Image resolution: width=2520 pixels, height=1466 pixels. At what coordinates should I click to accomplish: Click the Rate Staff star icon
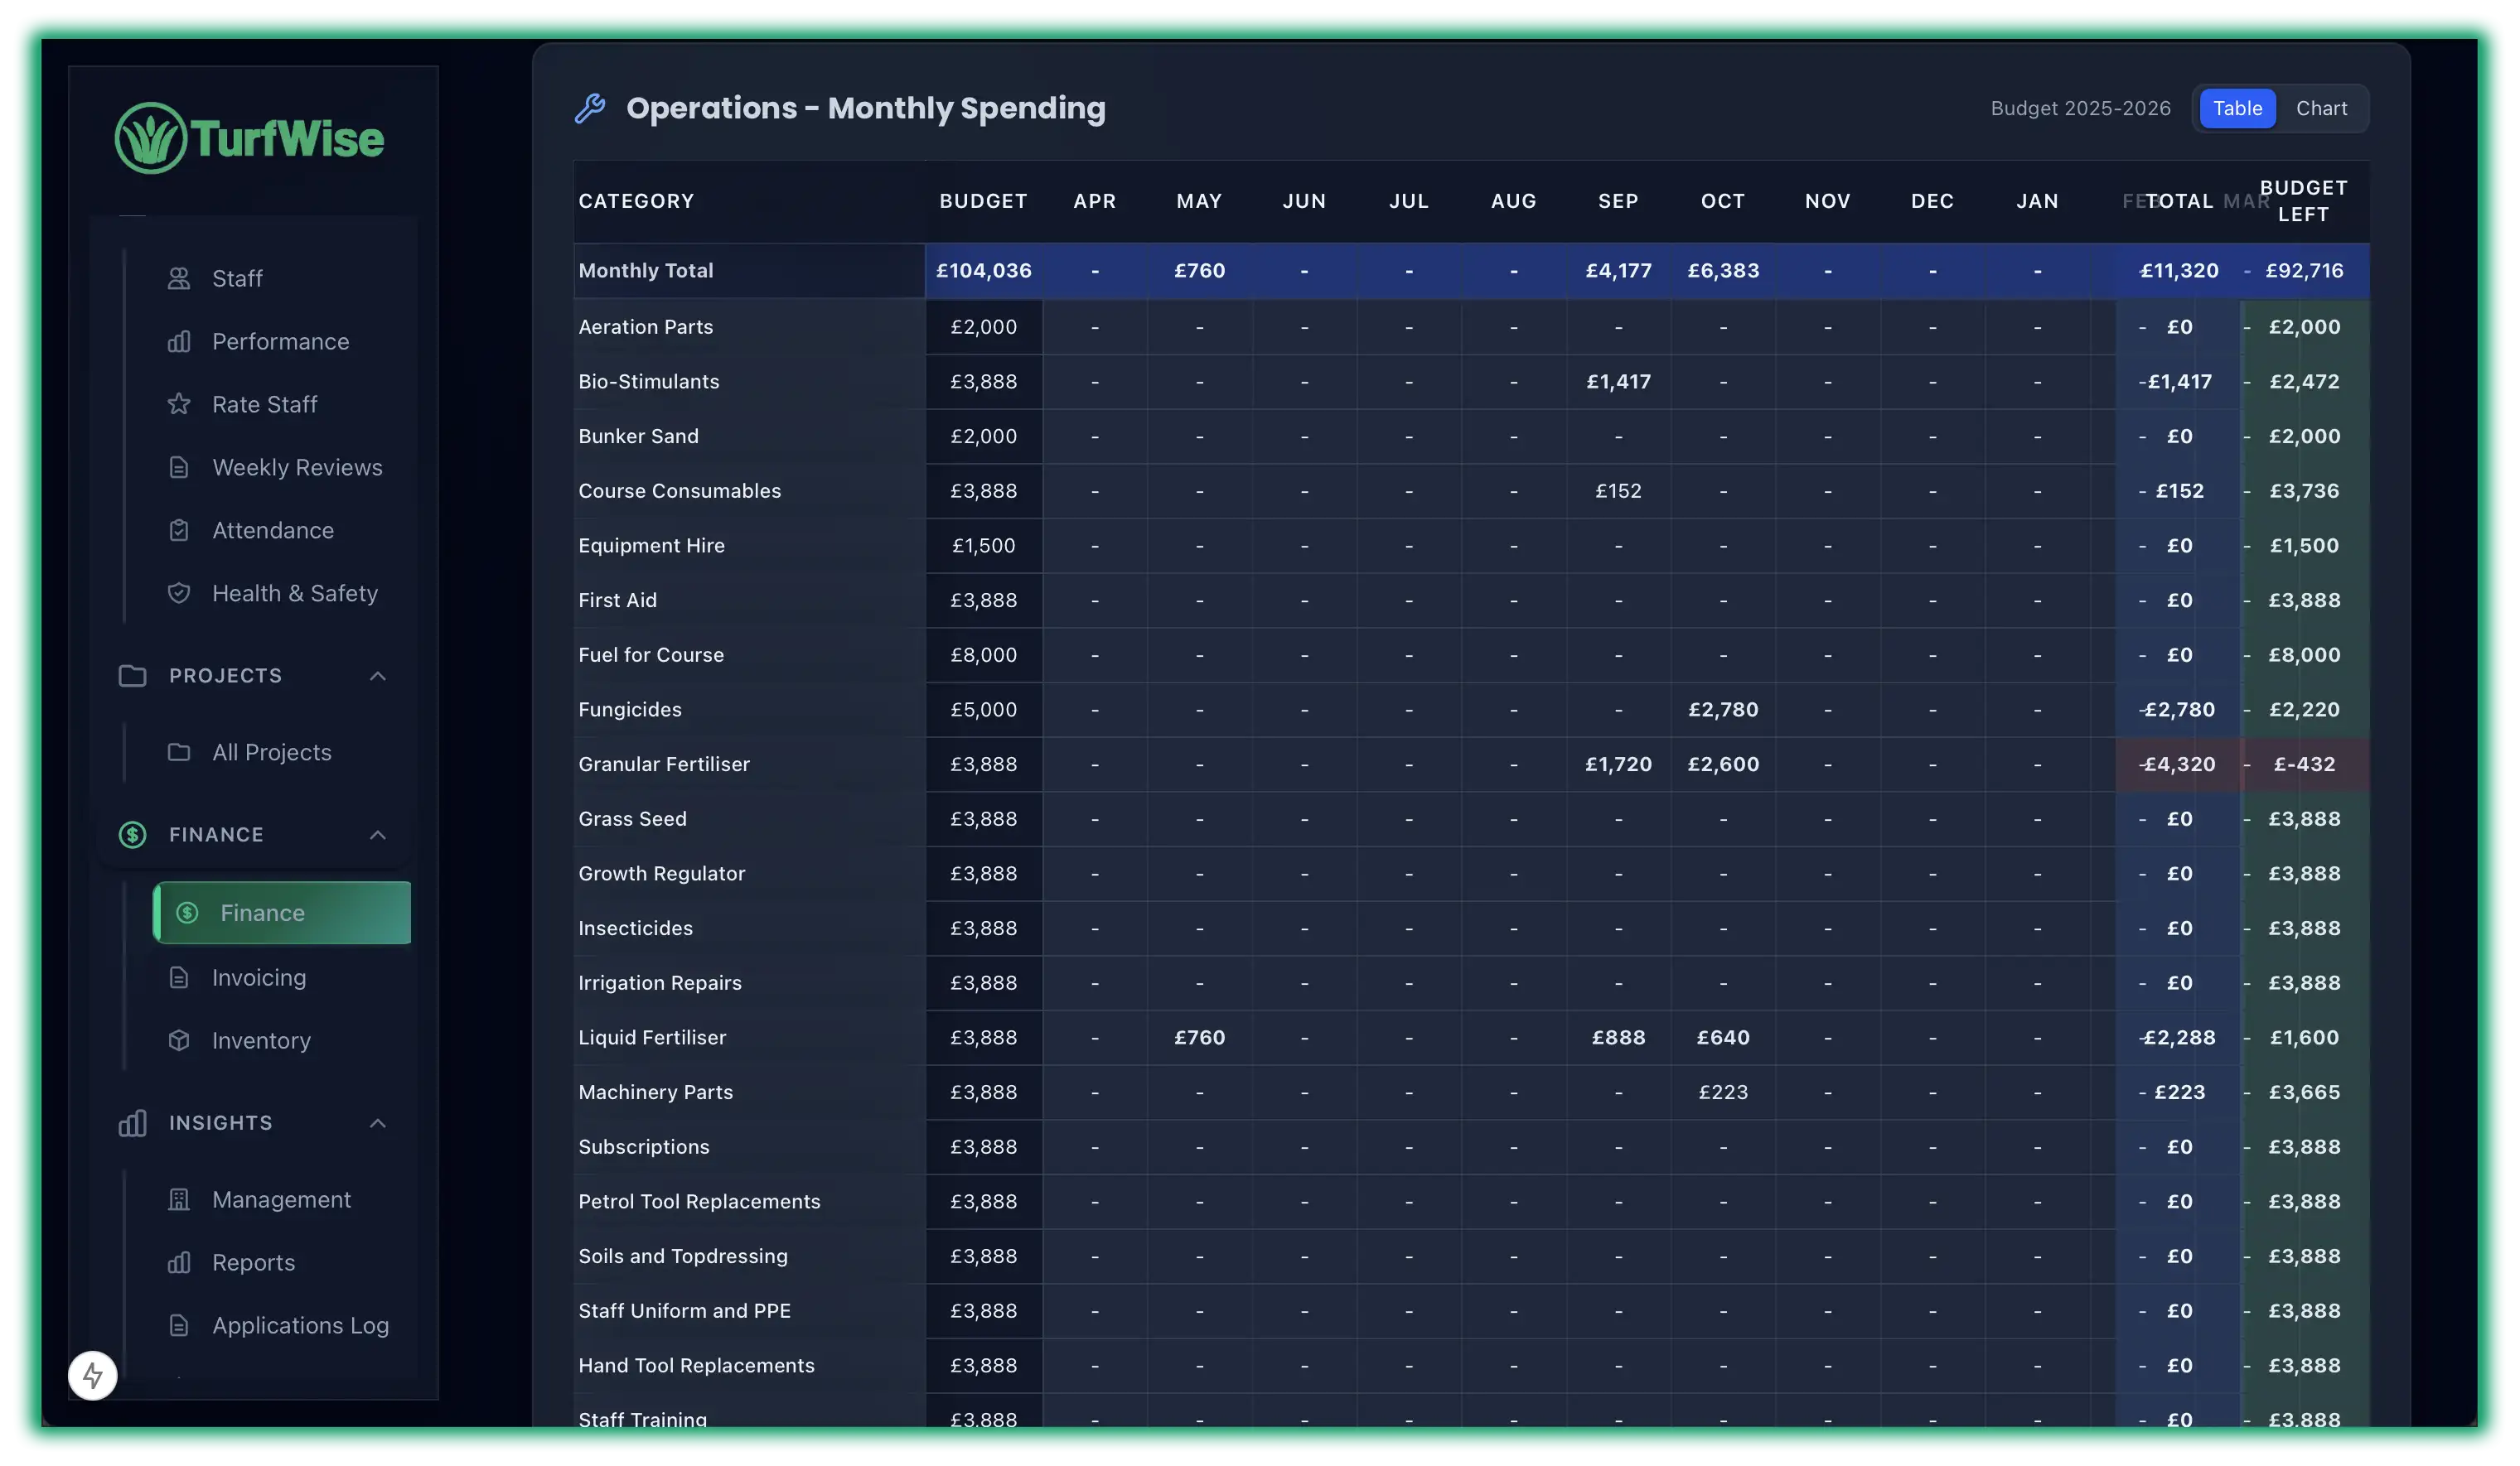point(180,403)
